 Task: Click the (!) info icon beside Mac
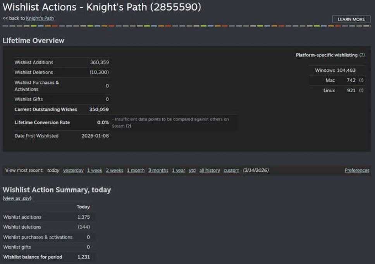[361, 80]
